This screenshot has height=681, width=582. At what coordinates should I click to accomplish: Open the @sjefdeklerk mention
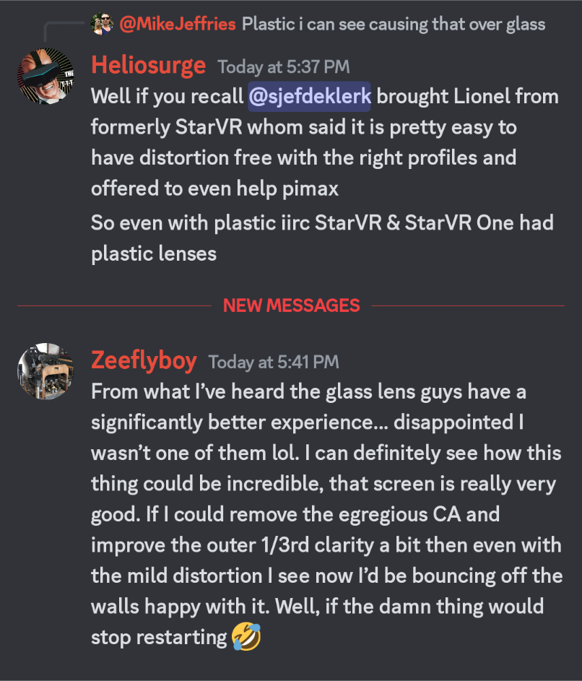(x=309, y=97)
